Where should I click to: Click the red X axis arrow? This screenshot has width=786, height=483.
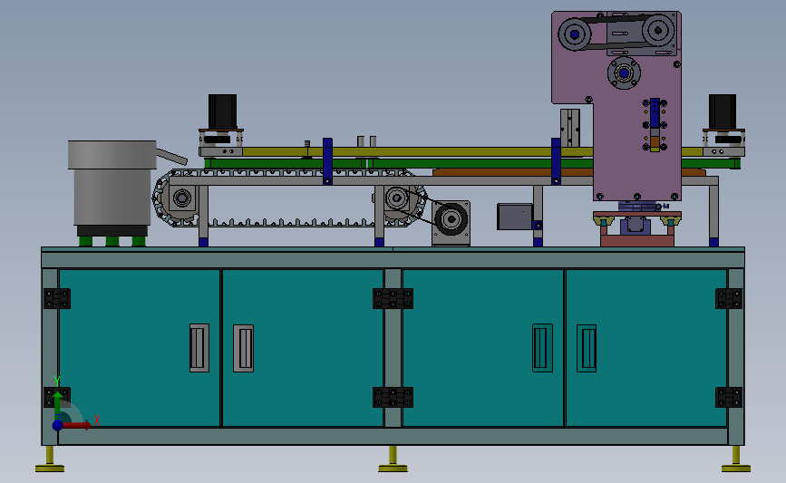click(x=76, y=425)
